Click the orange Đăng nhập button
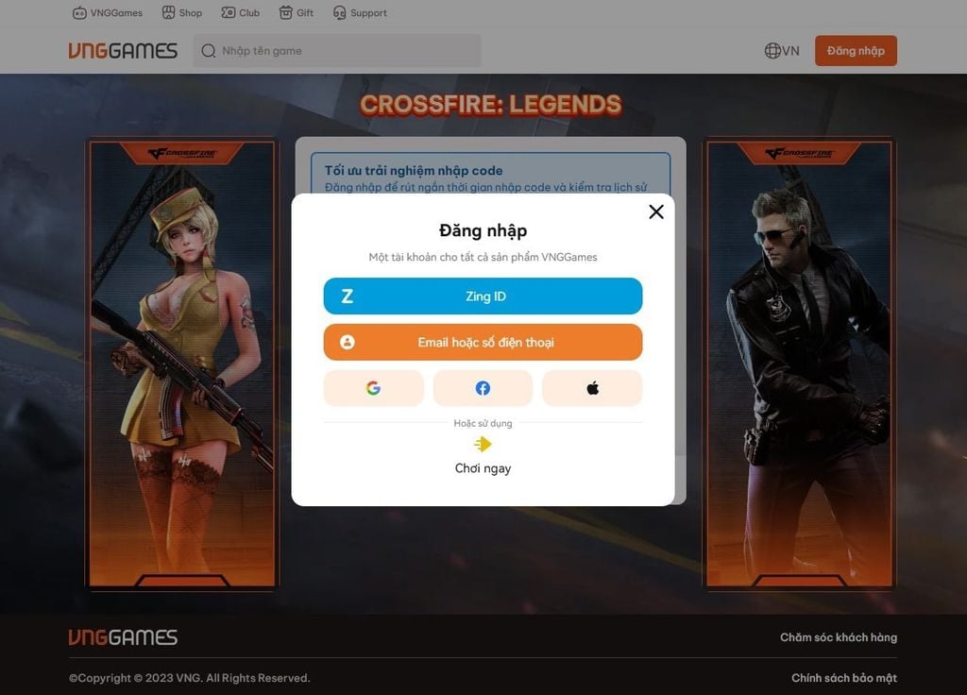967x695 pixels. click(855, 50)
